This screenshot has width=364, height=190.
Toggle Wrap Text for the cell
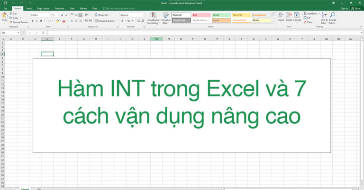pyautogui.click(x=101, y=15)
